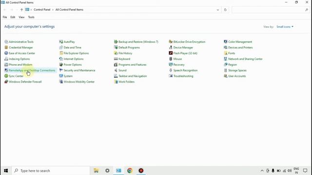Open the Tools menu

[x=31, y=17]
